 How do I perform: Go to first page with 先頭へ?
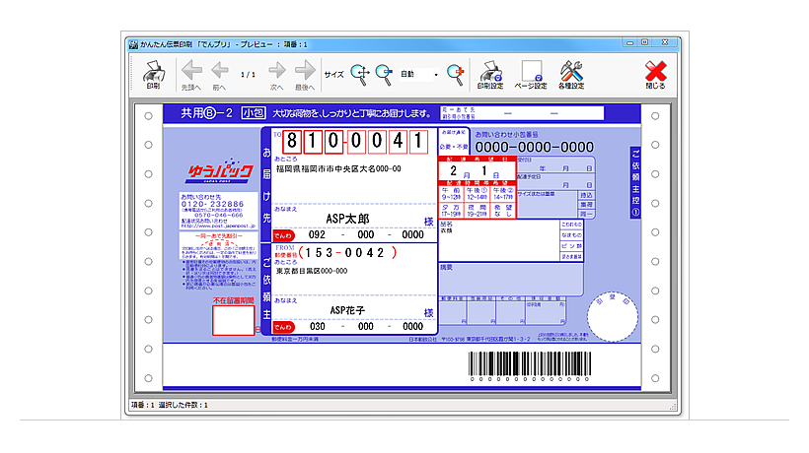[191, 74]
